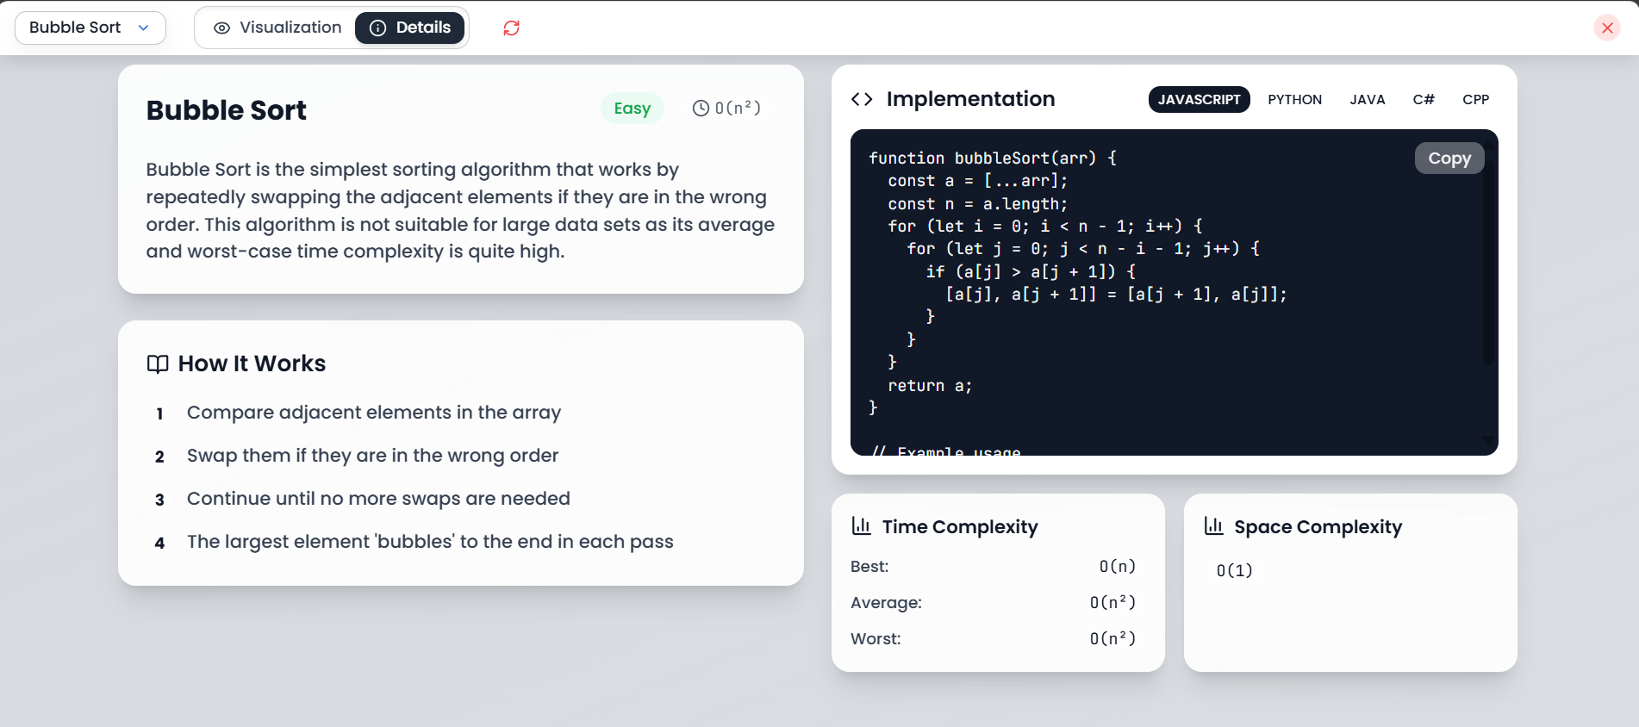Click the 'const n = a.length;' code line
Image resolution: width=1639 pixels, height=727 pixels.
[x=978, y=204]
